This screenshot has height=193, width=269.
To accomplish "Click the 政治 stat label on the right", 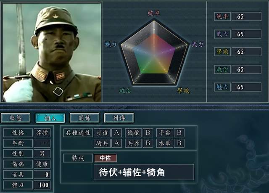I will coord(222,69).
